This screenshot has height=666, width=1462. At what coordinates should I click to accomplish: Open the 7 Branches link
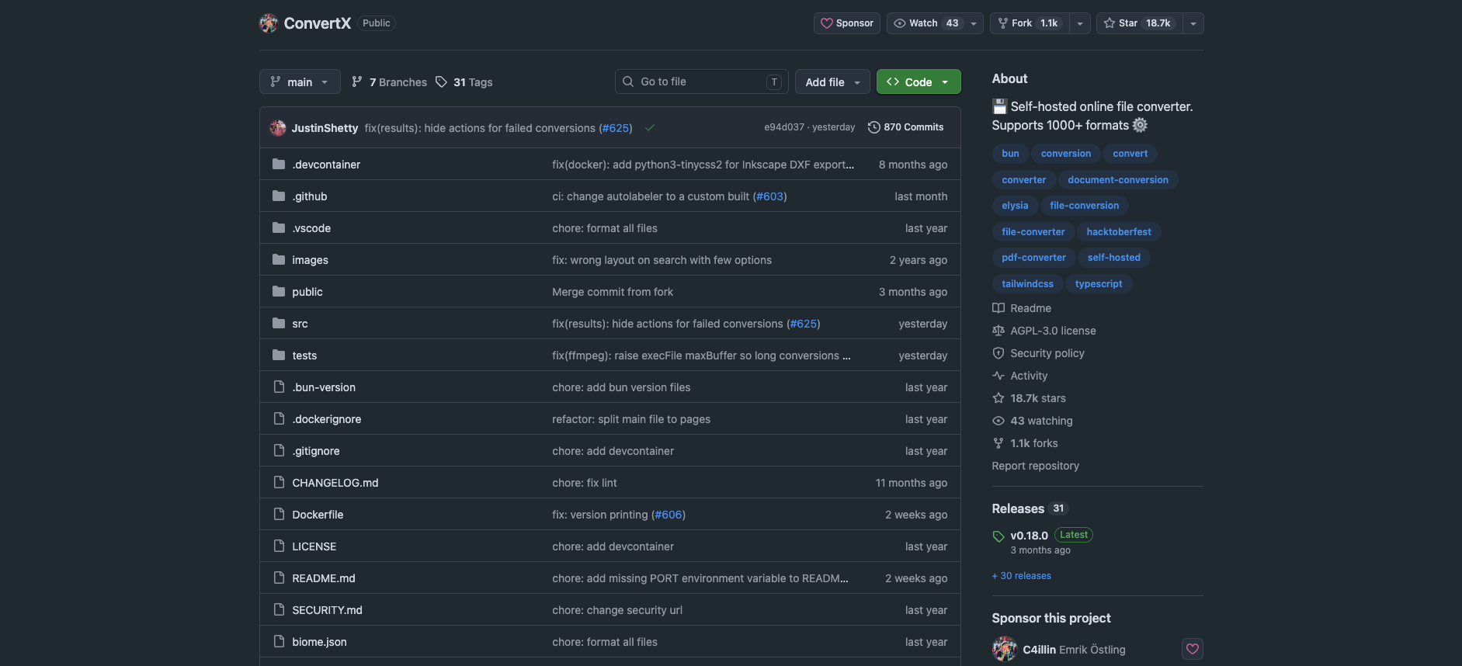pyautogui.click(x=389, y=82)
